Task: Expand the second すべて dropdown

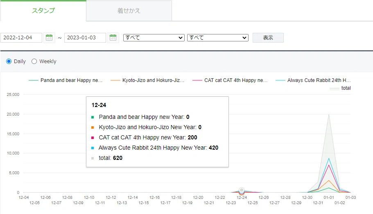Action: pos(218,38)
